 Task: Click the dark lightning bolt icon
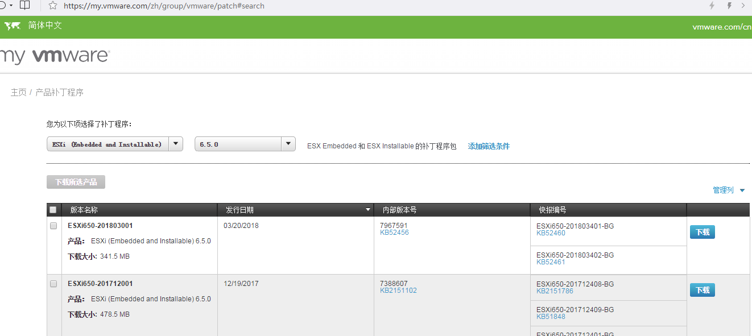click(x=729, y=6)
